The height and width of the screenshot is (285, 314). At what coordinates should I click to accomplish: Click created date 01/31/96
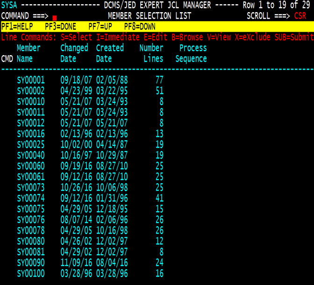click(x=112, y=198)
